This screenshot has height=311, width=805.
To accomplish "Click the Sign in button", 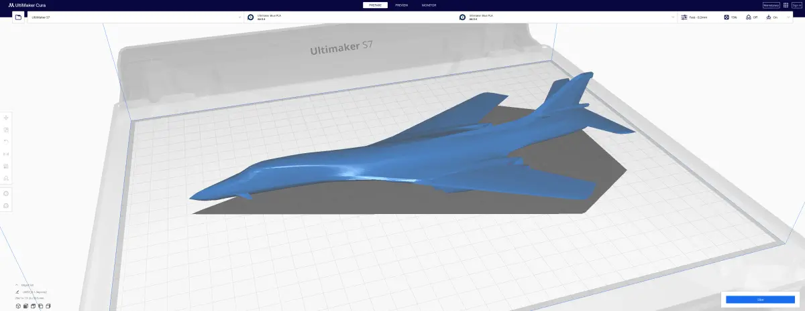I will pos(796,5).
